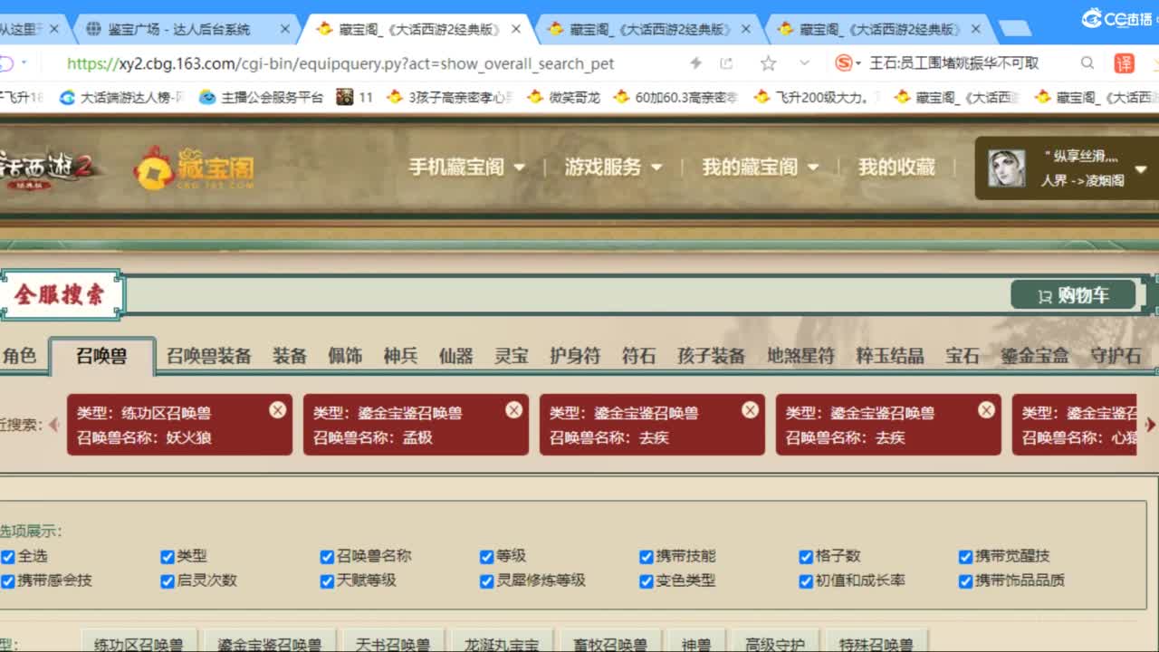Select the 粹玉结晶 category tab
1159x652 pixels.
pyautogui.click(x=890, y=356)
